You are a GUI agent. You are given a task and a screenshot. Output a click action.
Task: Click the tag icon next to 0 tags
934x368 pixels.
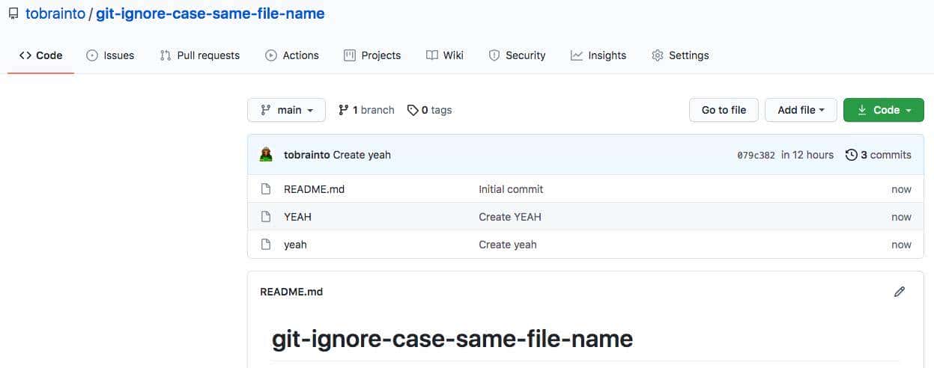413,110
